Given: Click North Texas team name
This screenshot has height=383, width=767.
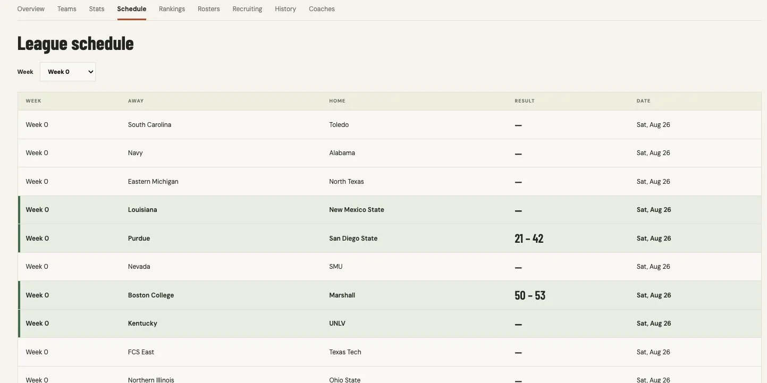Looking at the screenshot, I should [x=347, y=182].
